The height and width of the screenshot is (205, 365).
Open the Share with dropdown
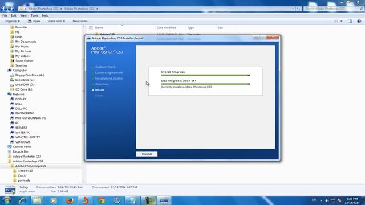(x=56, y=21)
